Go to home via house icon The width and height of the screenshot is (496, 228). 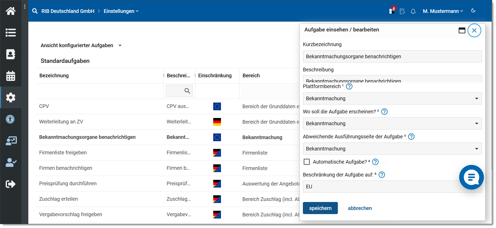click(x=11, y=11)
